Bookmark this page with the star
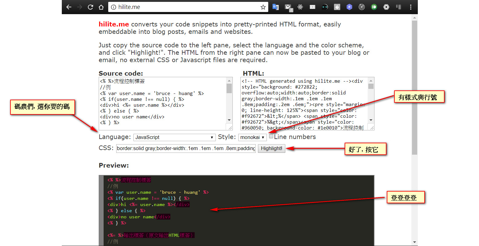 click(263, 7)
